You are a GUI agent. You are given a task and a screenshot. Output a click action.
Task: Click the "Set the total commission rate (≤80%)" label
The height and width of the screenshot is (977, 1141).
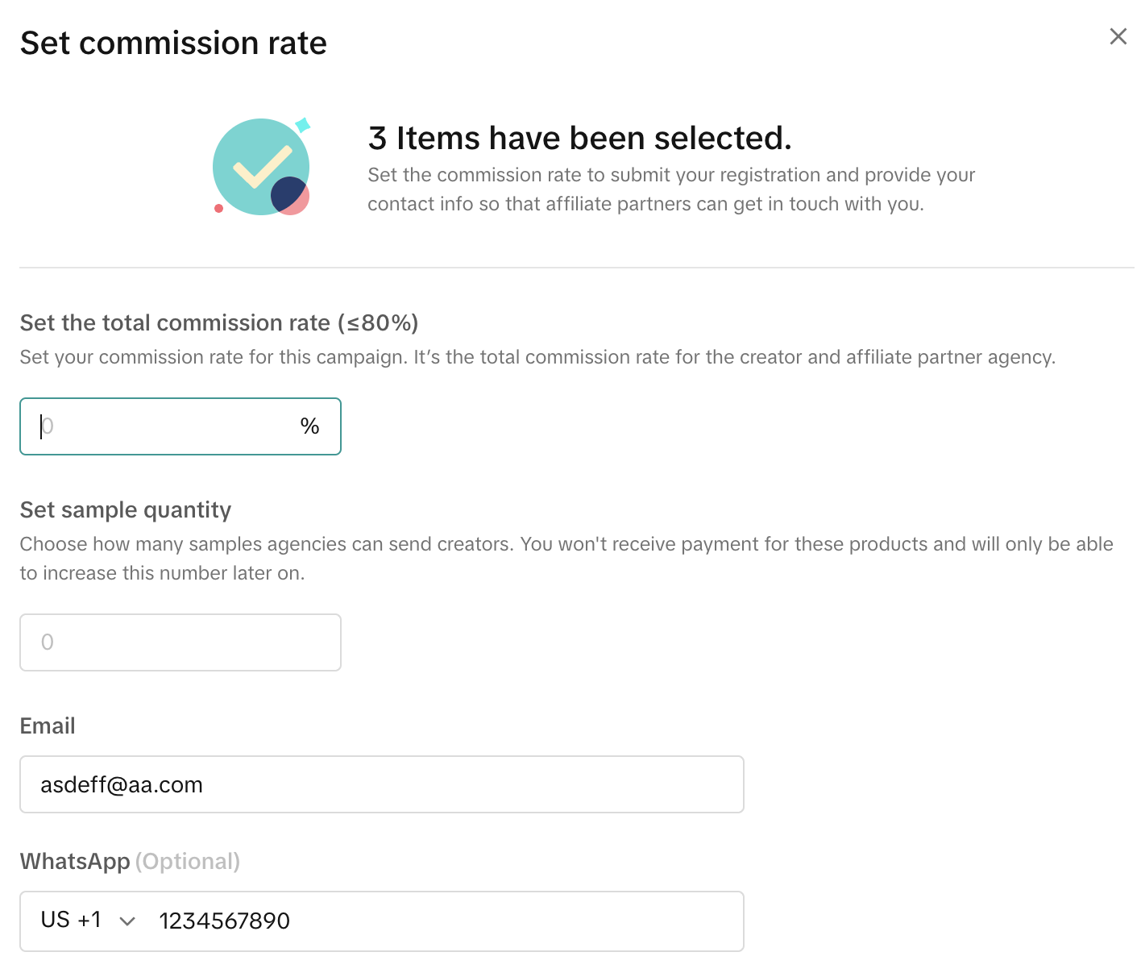(x=219, y=322)
